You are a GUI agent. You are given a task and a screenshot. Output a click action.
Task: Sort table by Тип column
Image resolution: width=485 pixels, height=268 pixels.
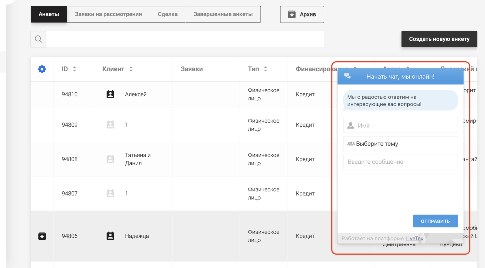pos(265,69)
